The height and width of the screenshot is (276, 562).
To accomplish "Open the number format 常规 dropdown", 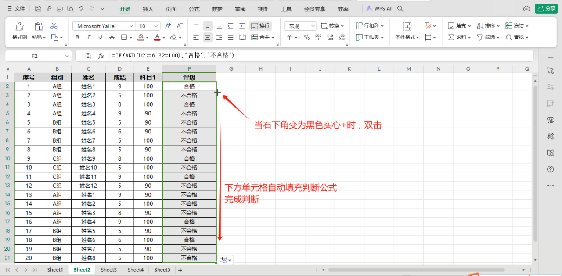I will point(313,26).
